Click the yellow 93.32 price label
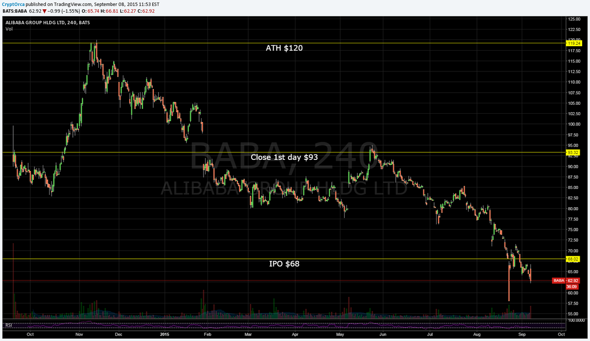Screen dimensions: 590x341 (x=573, y=153)
